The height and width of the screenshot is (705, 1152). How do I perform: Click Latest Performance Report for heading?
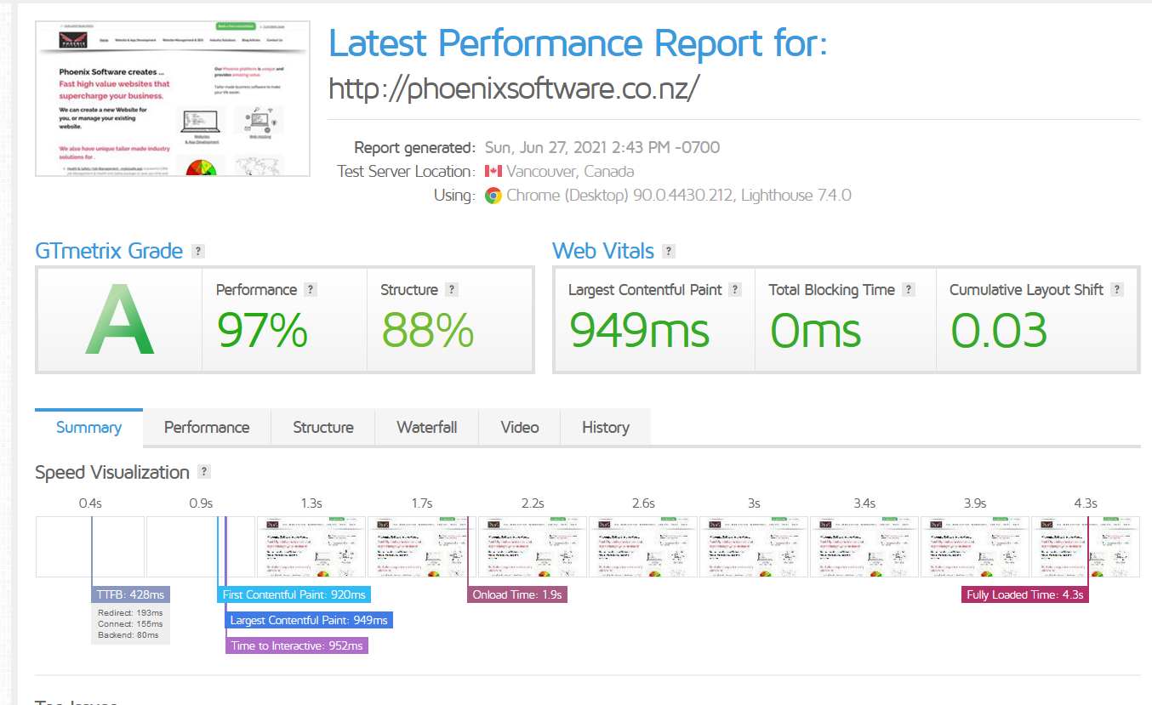tap(578, 43)
